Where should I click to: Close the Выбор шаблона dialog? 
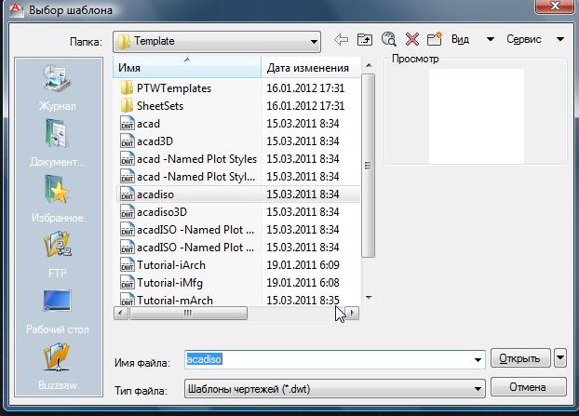pyautogui.click(x=555, y=7)
